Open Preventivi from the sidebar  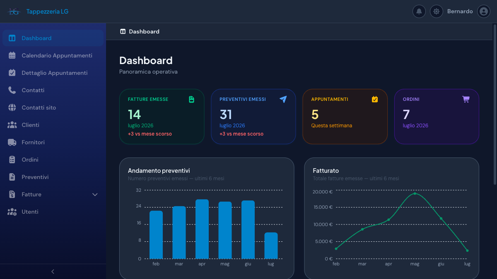coord(53,177)
